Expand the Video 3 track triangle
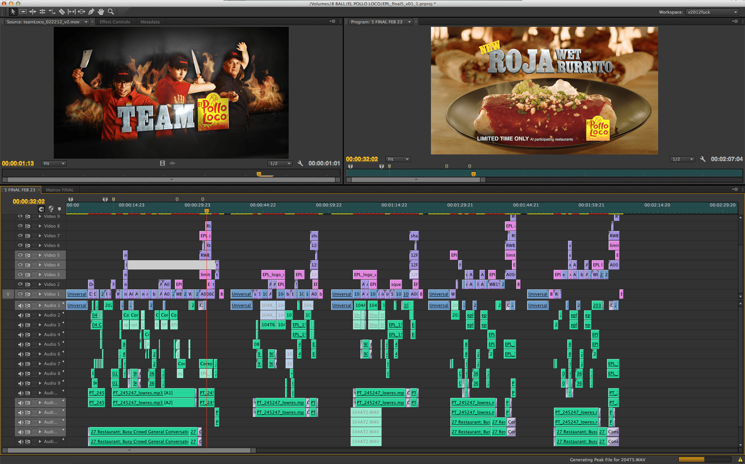The width and height of the screenshot is (745, 464). pos(40,275)
